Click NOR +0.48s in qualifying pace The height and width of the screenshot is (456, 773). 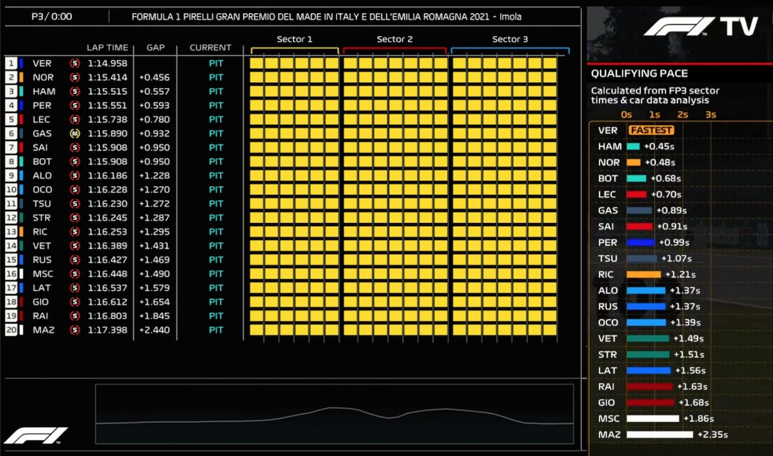(x=659, y=162)
